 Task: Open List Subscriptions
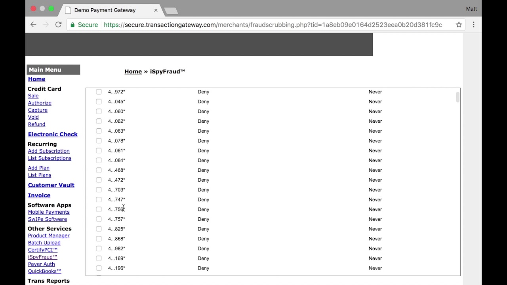pos(50,158)
